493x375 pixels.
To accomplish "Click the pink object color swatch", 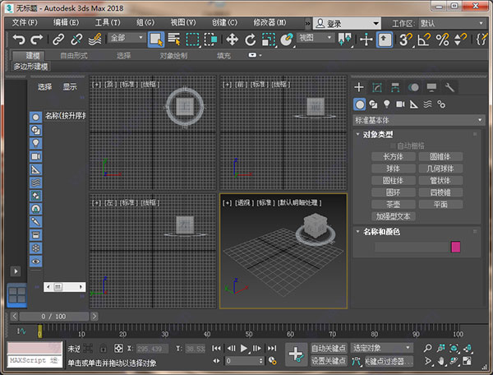I will [455, 247].
